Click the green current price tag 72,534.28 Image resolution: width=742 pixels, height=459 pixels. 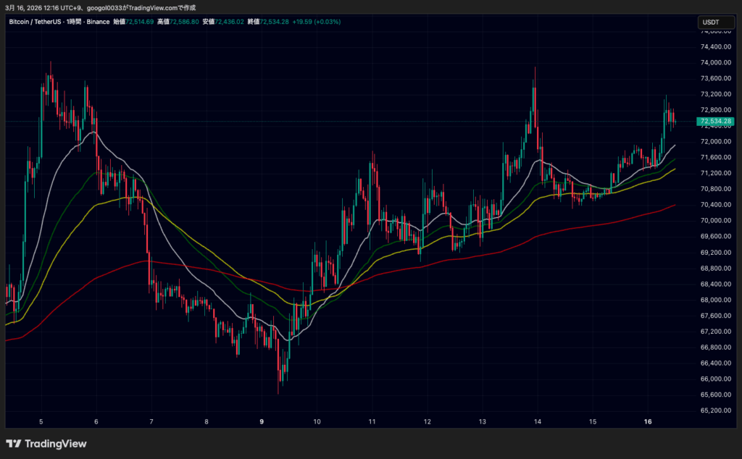click(x=715, y=121)
